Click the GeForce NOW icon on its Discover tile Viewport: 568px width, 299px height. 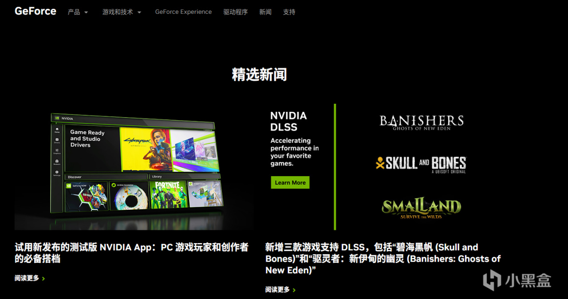(68, 185)
